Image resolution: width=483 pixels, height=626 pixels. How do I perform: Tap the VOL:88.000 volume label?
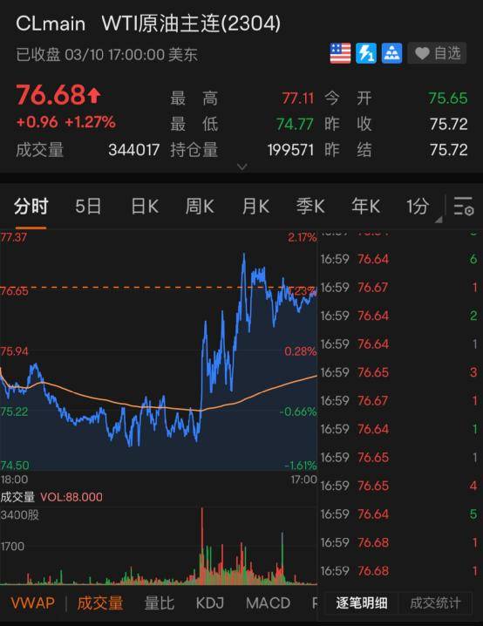tap(71, 497)
